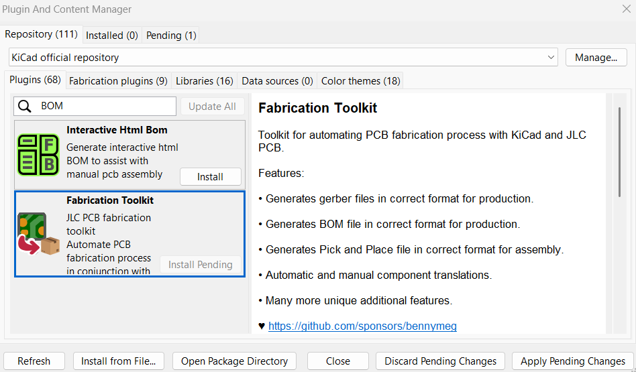Viewport: 636px width, 372px height.
Task: Click the description panel vertical scrollbar
Action: (x=619, y=152)
